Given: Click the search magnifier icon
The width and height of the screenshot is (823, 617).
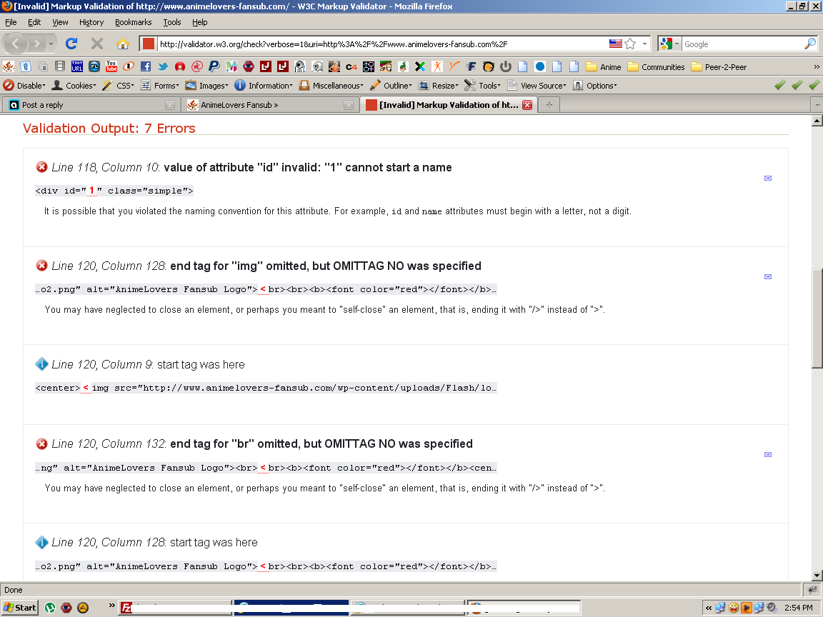Looking at the screenshot, I should [810, 44].
